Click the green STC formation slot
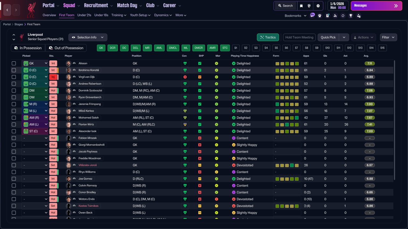The width and height of the screenshot is (408, 229). pos(225,48)
